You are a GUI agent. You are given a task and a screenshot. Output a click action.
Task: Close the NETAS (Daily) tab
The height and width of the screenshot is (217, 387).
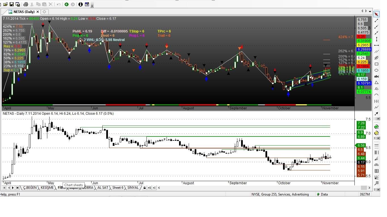point(38,12)
